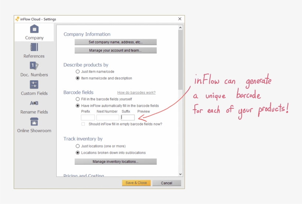The image size is (302, 204).
Task: Open the Doc. Numbers icon
Action: pyautogui.click(x=34, y=66)
